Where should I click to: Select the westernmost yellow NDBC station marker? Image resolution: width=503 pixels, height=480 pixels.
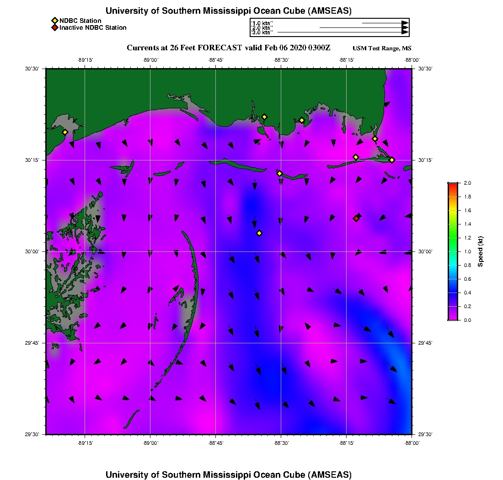pos(65,132)
